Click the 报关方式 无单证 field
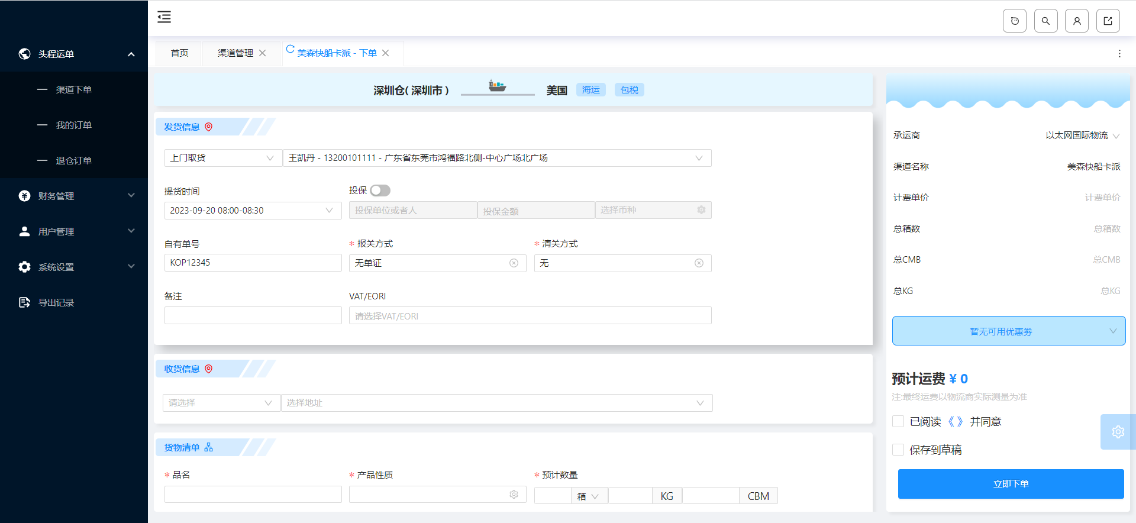This screenshot has width=1136, height=523. (x=438, y=263)
